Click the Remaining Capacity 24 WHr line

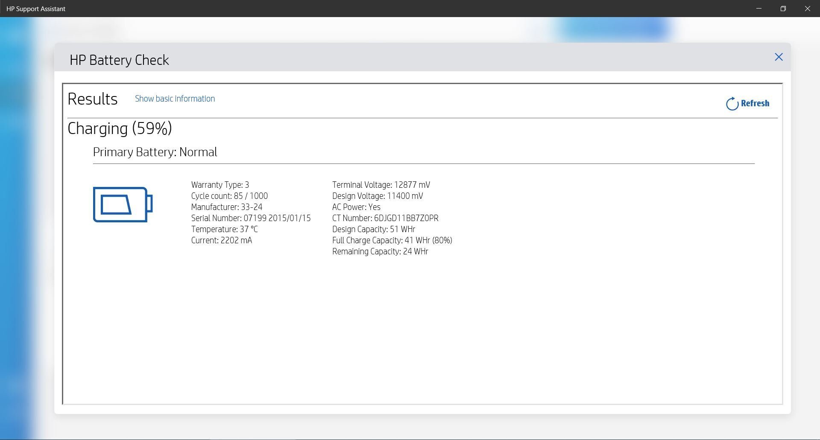tap(380, 251)
